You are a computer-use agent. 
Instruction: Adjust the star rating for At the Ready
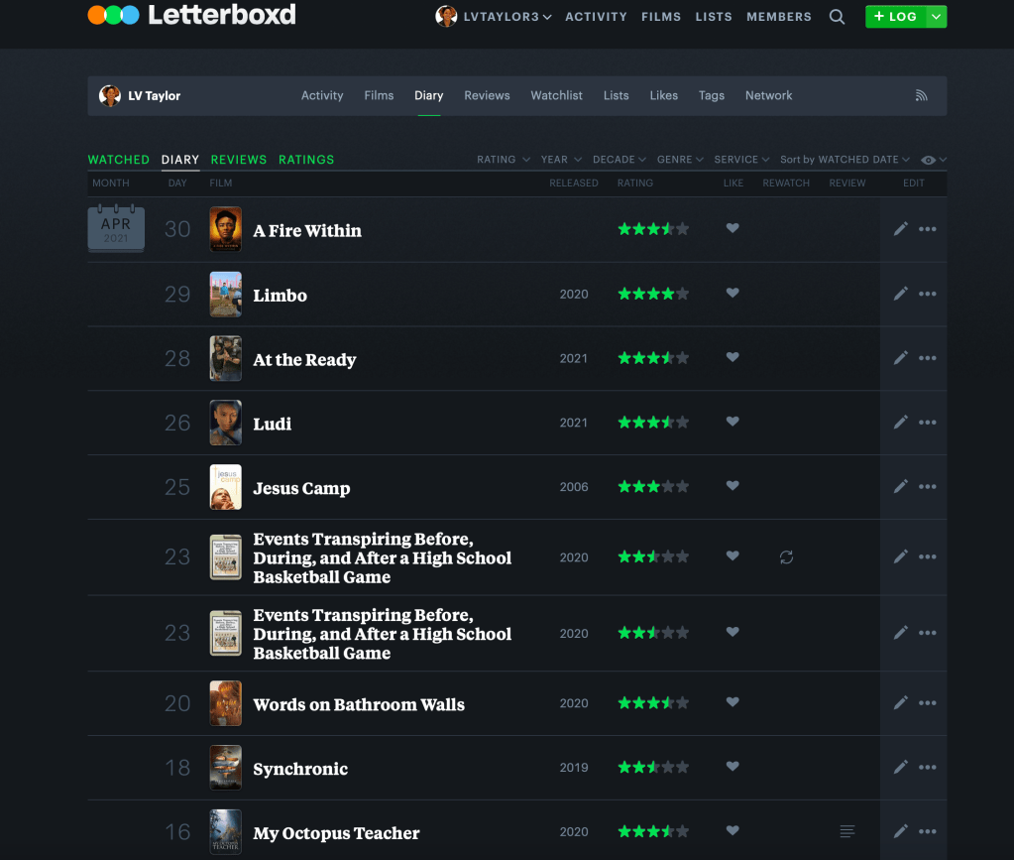click(x=653, y=358)
